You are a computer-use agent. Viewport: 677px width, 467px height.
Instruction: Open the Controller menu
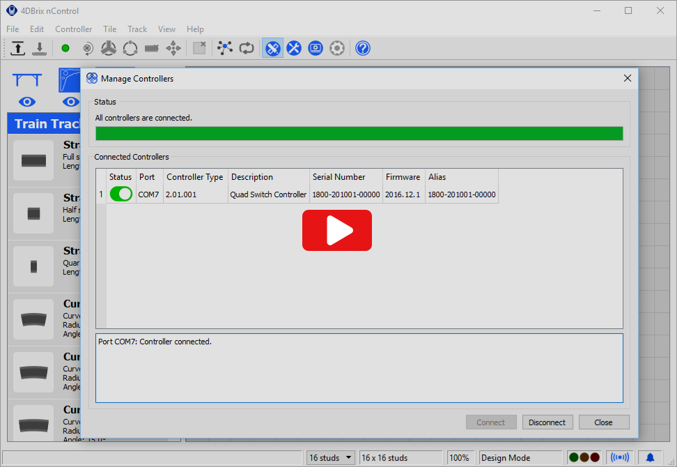(73, 29)
